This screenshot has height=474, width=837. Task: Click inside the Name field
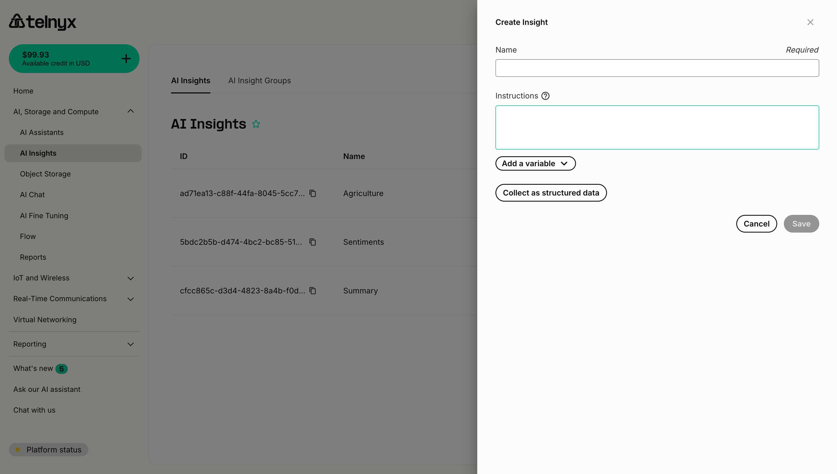pos(657,68)
